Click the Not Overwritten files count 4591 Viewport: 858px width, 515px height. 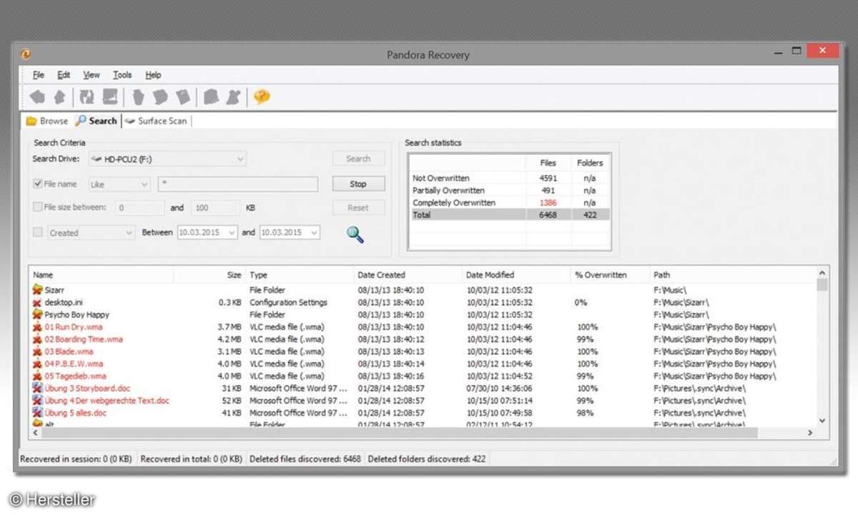point(548,178)
